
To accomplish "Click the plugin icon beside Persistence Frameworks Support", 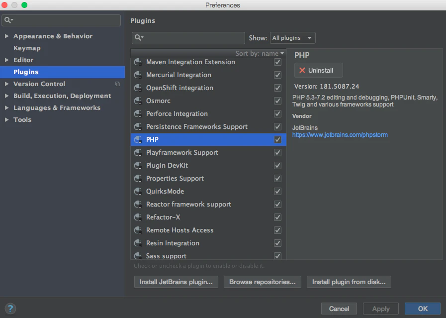I will (x=138, y=127).
